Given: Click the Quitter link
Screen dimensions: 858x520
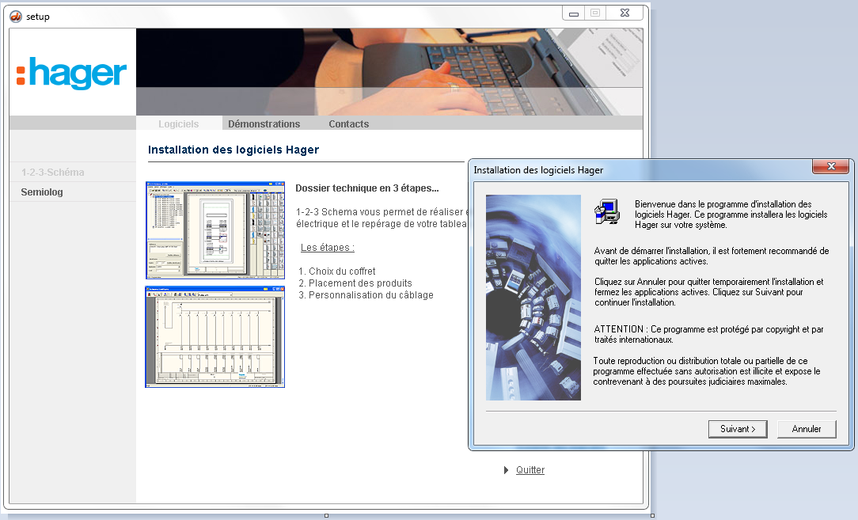Looking at the screenshot, I should pyautogui.click(x=530, y=469).
